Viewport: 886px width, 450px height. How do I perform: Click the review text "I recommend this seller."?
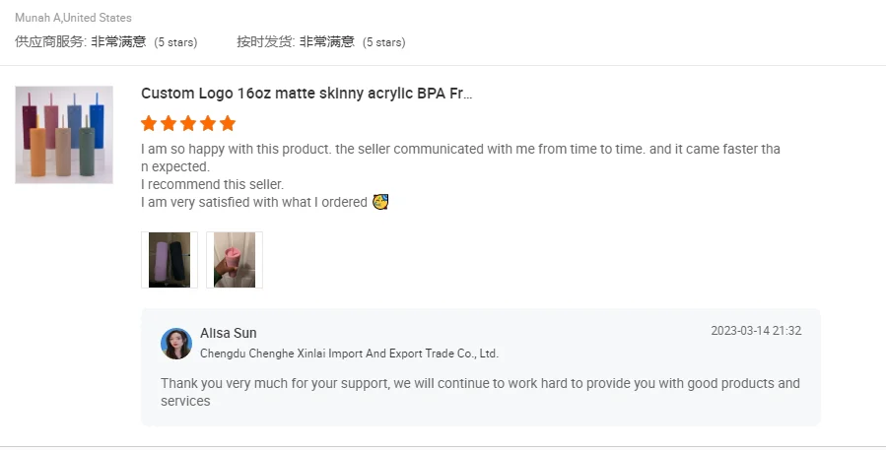click(212, 184)
